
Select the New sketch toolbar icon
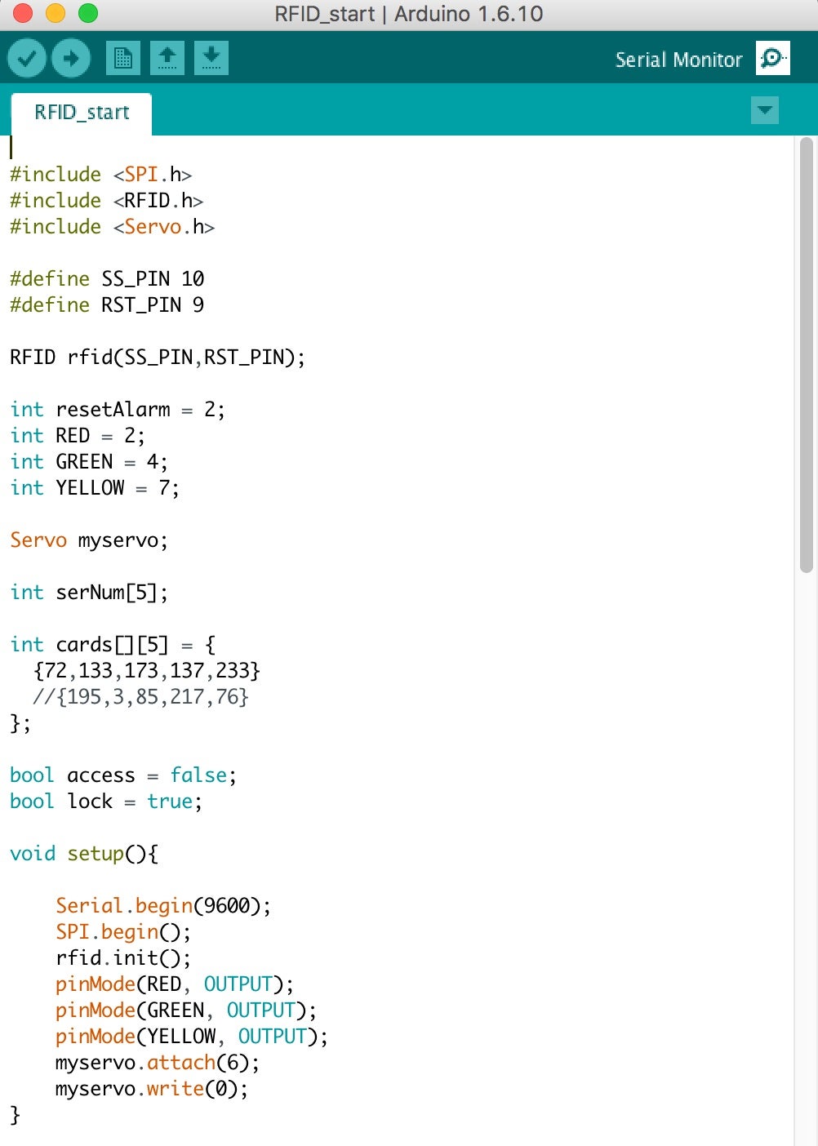[124, 58]
